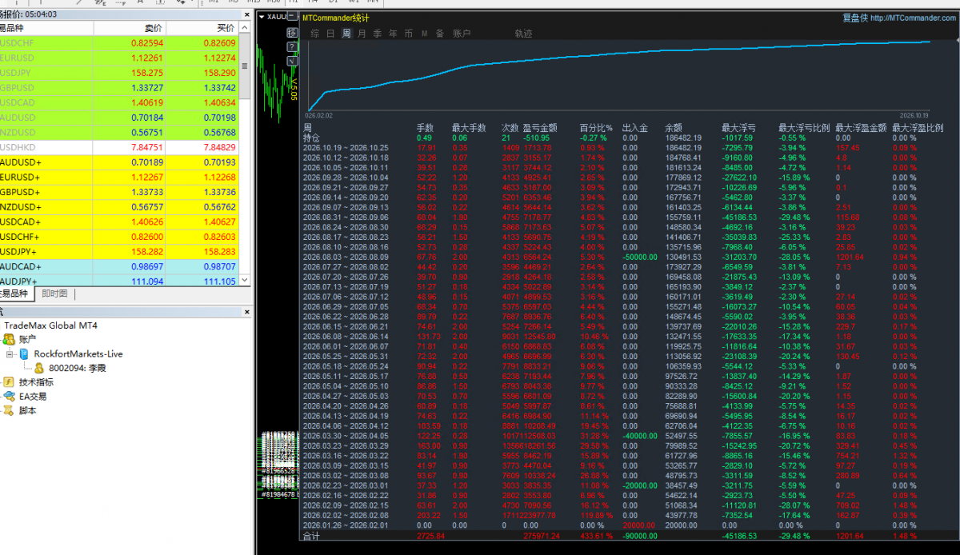Select the USDJPY row in market watch

point(120,73)
